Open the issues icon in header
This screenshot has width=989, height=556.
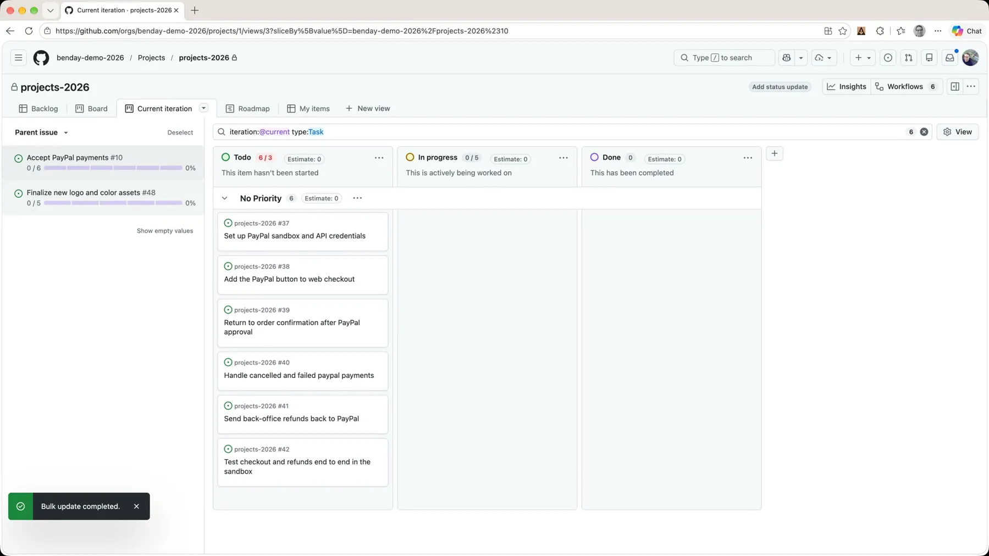point(888,58)
